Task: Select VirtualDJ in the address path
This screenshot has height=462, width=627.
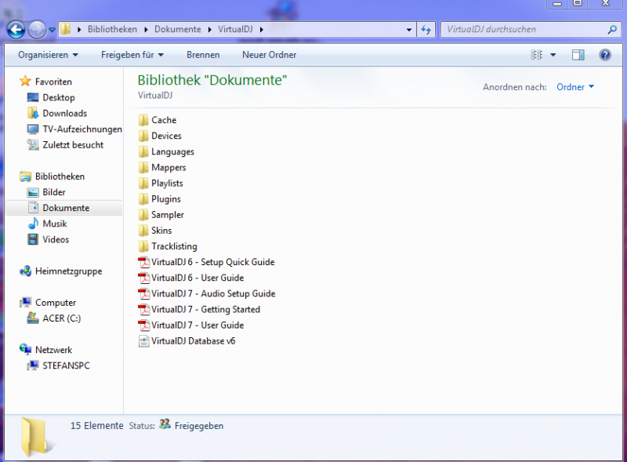Action: [x=235, y=29]
